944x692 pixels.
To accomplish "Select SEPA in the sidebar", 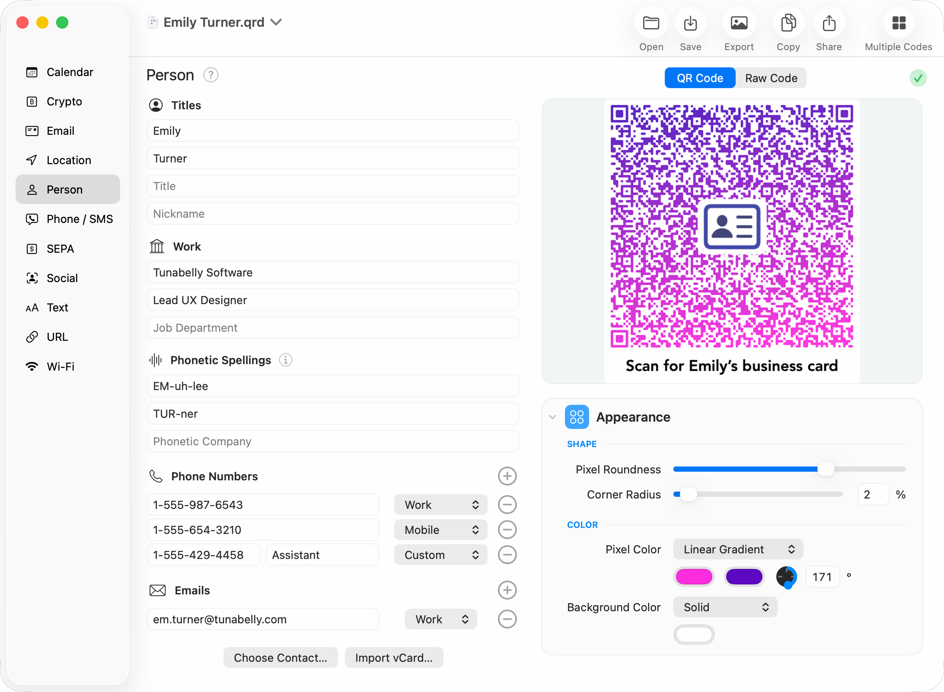I will coord(68,249).
